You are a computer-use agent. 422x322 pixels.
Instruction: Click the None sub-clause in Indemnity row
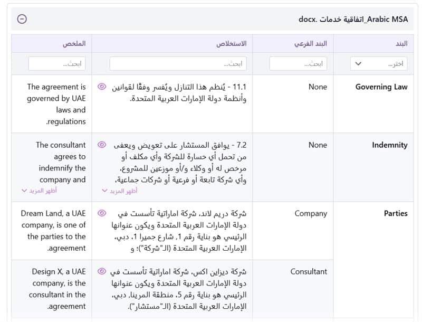pos(318,145)
